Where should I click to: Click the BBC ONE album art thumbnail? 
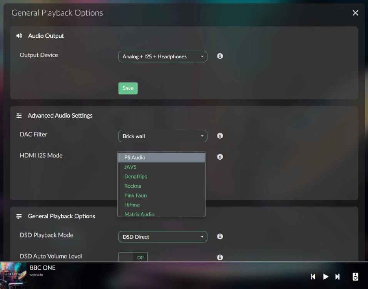point(13,275)
